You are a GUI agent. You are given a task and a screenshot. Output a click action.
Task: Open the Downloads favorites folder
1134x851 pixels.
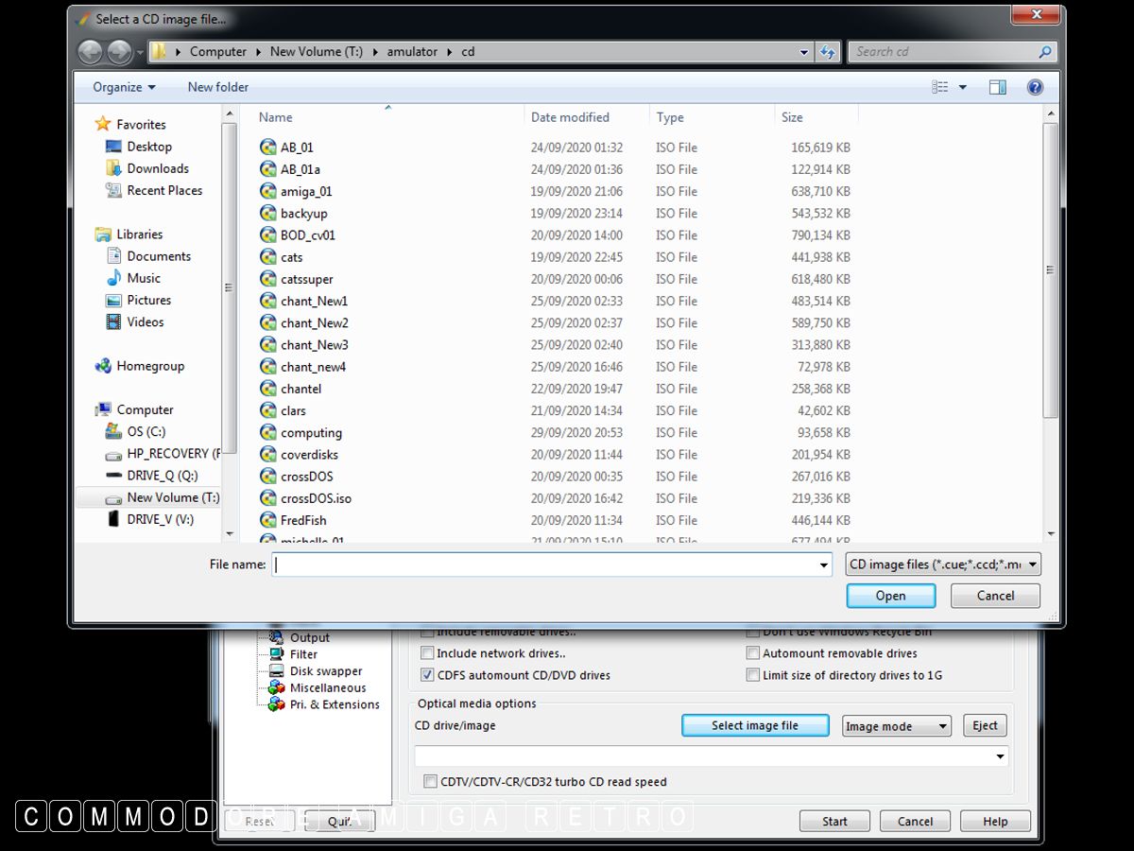coord(157,168)
